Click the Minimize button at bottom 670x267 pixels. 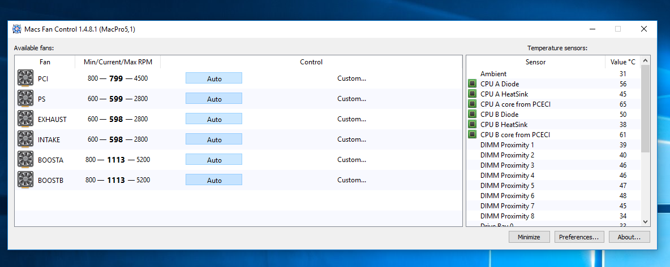[x=529, y=237]
